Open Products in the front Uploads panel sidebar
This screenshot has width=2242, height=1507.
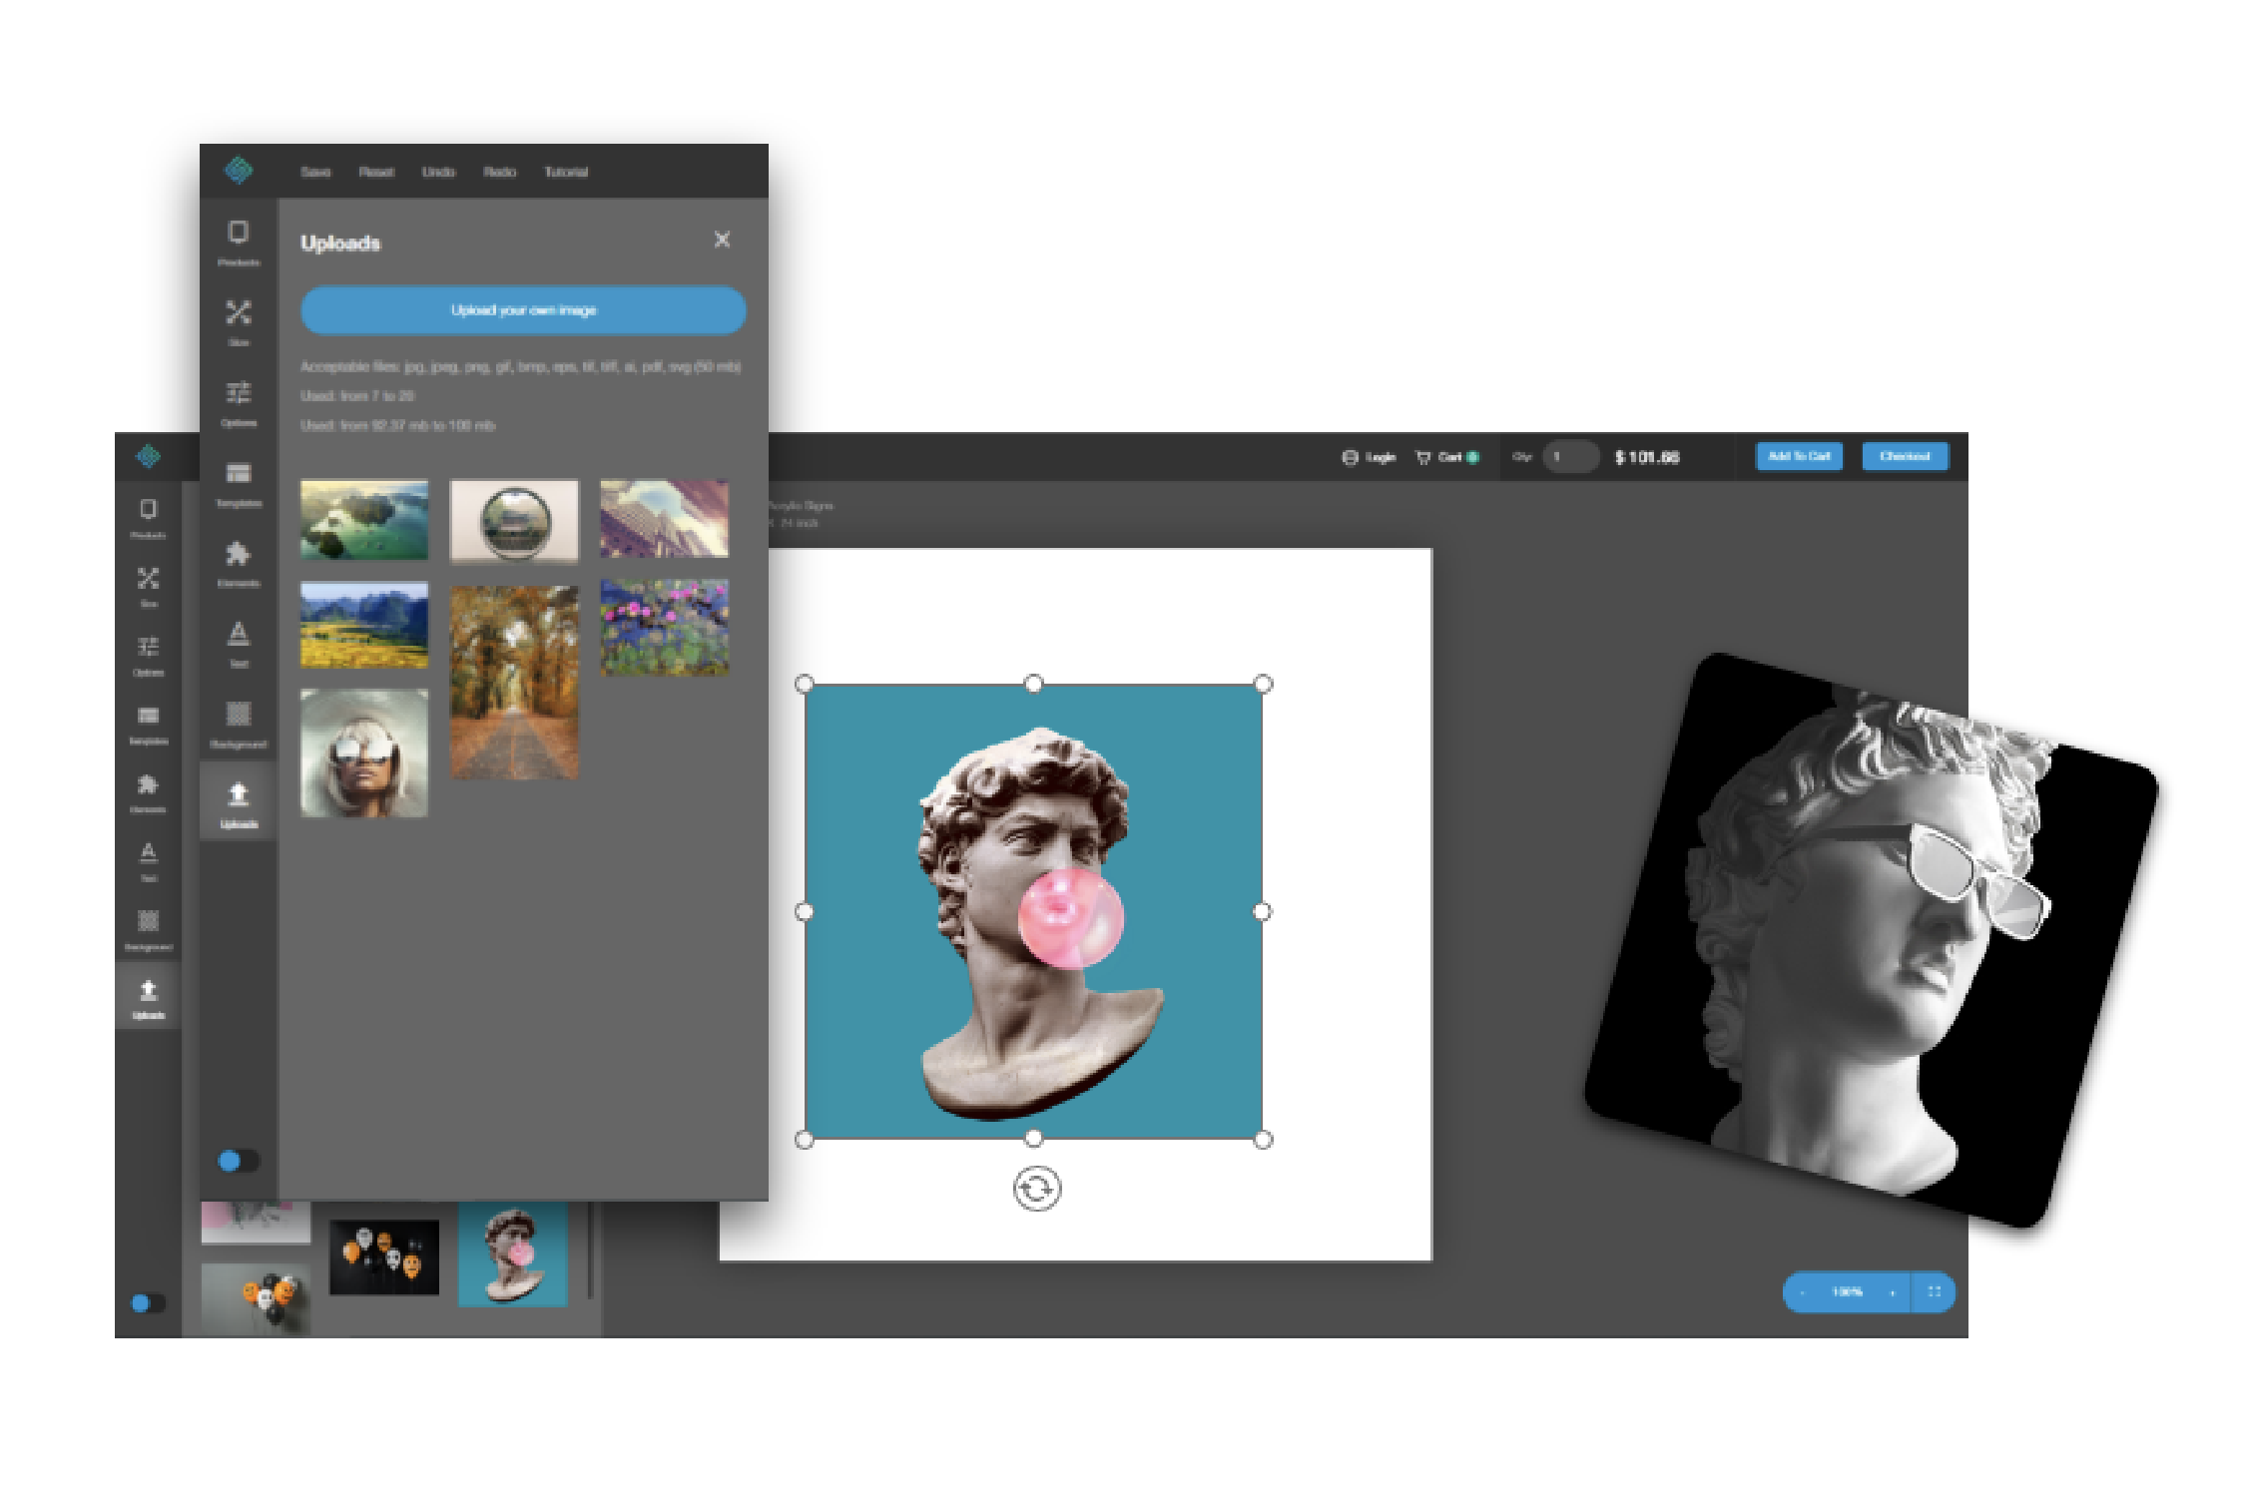239,243
